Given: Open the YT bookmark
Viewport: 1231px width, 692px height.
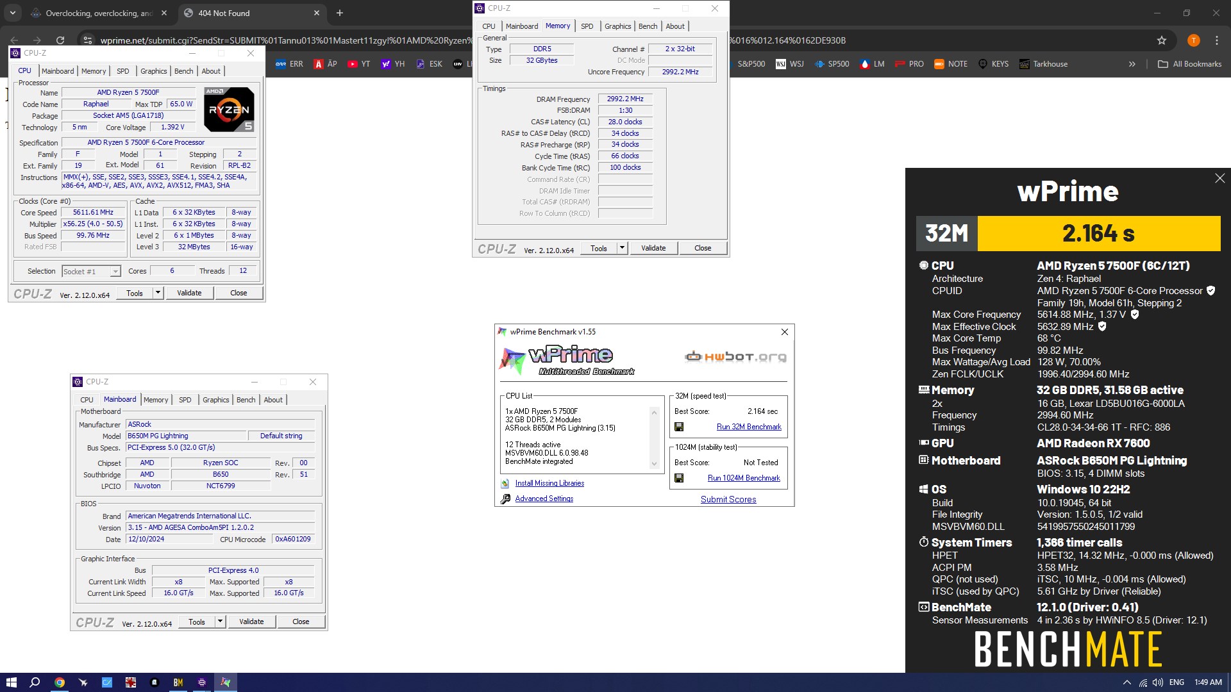Looking at the screenshot, I should [359, 64].
